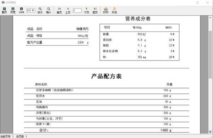Select the 整页 (whole page) view icon
The height and width of the screenshot is (138, 213).
pyautogui.click(x=4, y=10)
